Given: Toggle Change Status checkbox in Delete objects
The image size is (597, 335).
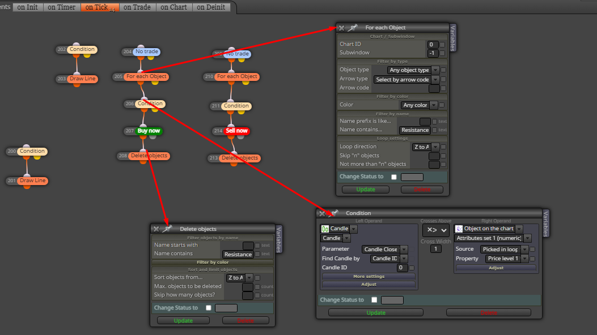Looking at the screenshot, I should tap(208, 308).
